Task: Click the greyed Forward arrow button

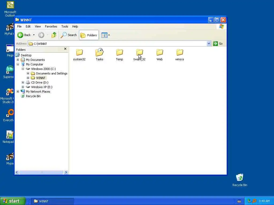Action: pyautogui.click(x=41, y=35)
